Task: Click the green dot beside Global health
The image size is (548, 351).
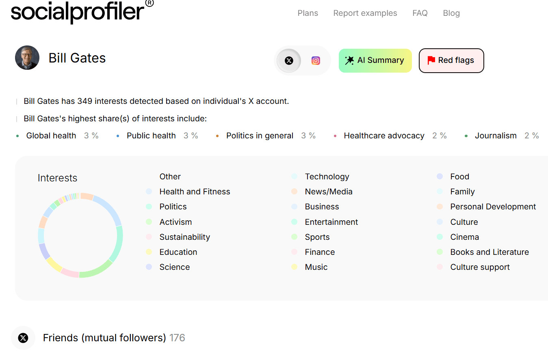Action: click(17, 136)
